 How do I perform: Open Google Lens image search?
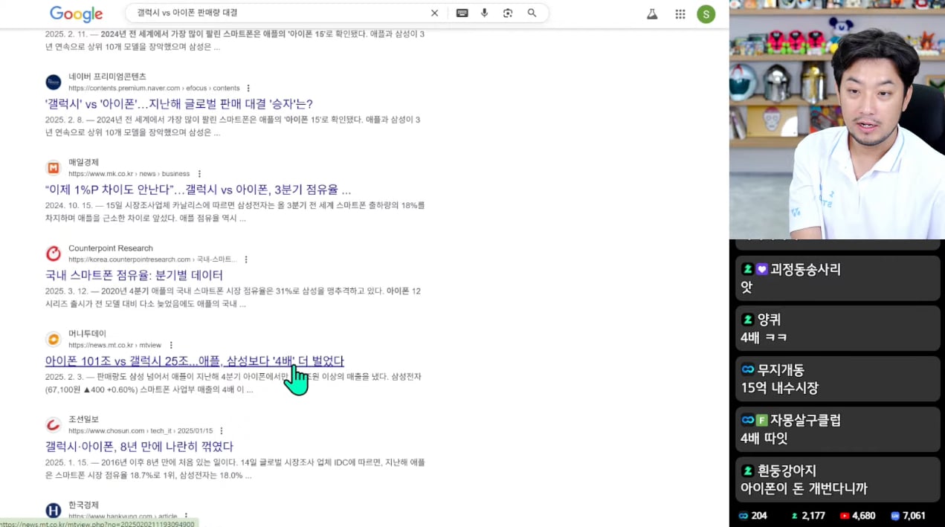[x=508, y=13]
